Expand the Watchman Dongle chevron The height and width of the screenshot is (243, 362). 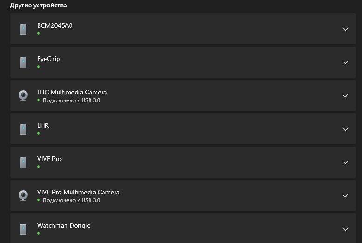point(345,229)
